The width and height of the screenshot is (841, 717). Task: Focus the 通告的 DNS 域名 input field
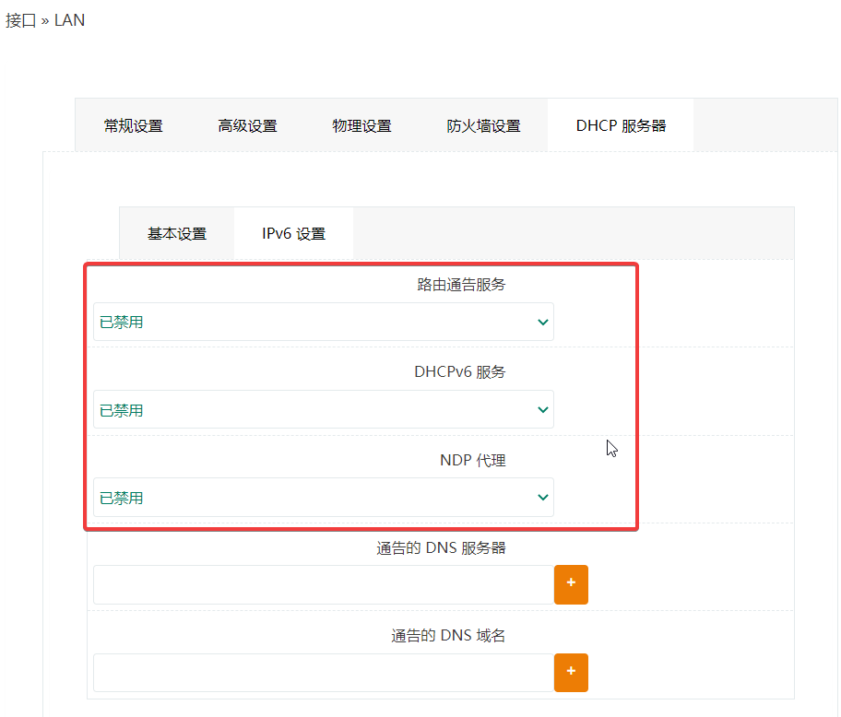[x=323, y=673]
